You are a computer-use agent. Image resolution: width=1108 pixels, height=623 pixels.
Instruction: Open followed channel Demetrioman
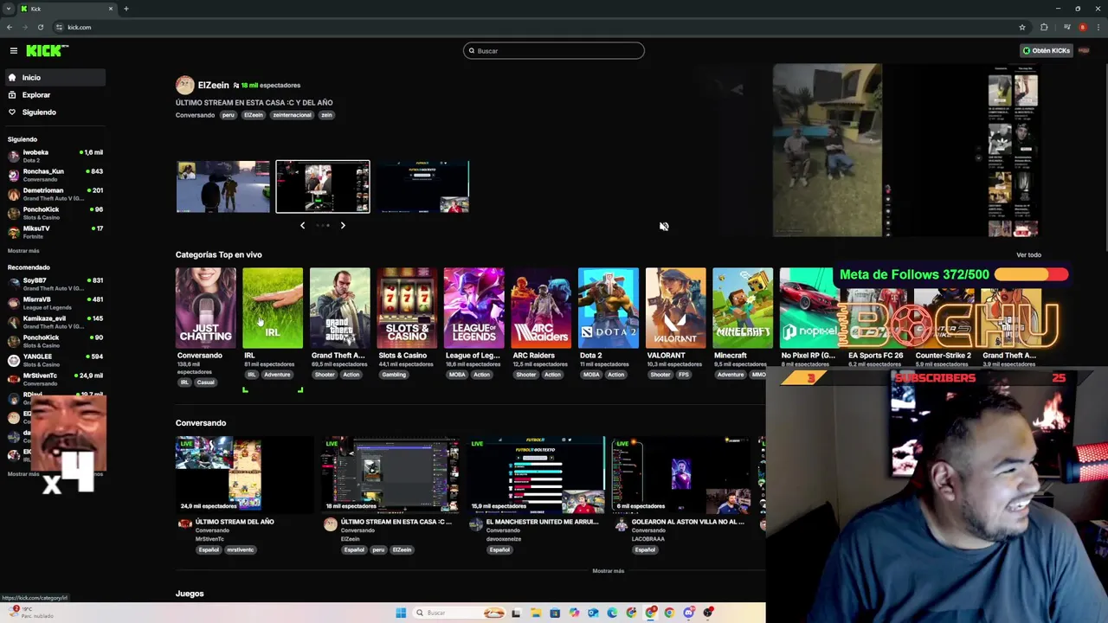pos(54,194)
